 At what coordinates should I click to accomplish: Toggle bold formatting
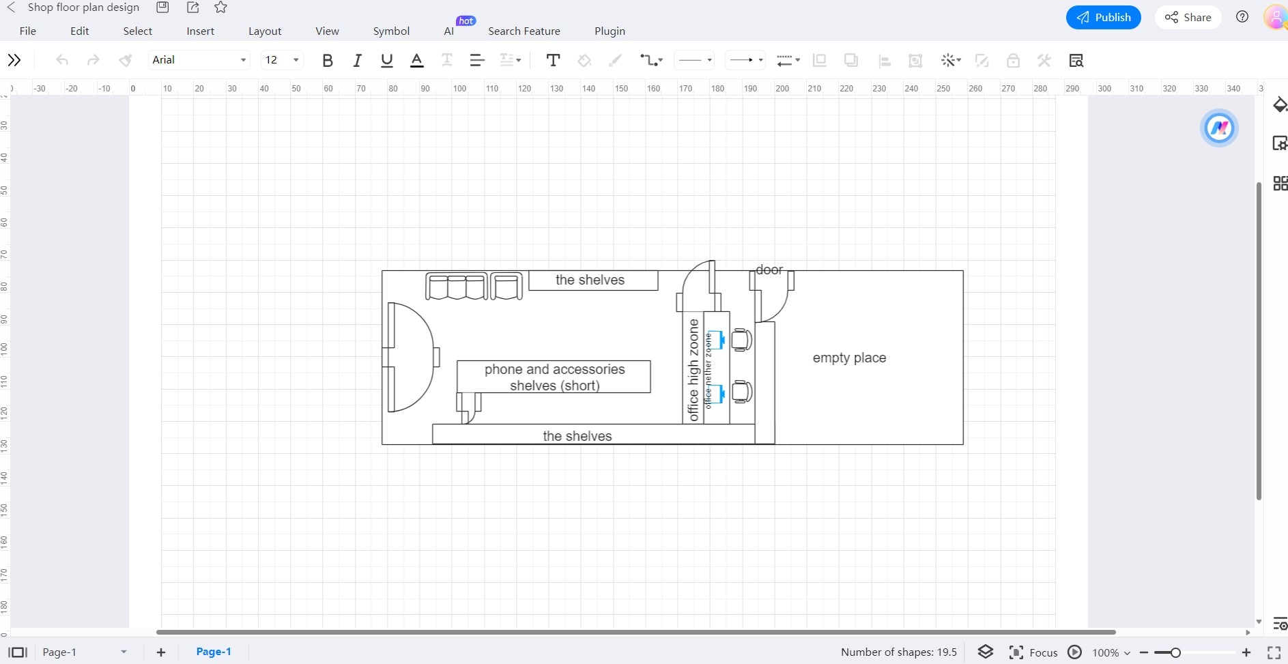pos(328,61)
